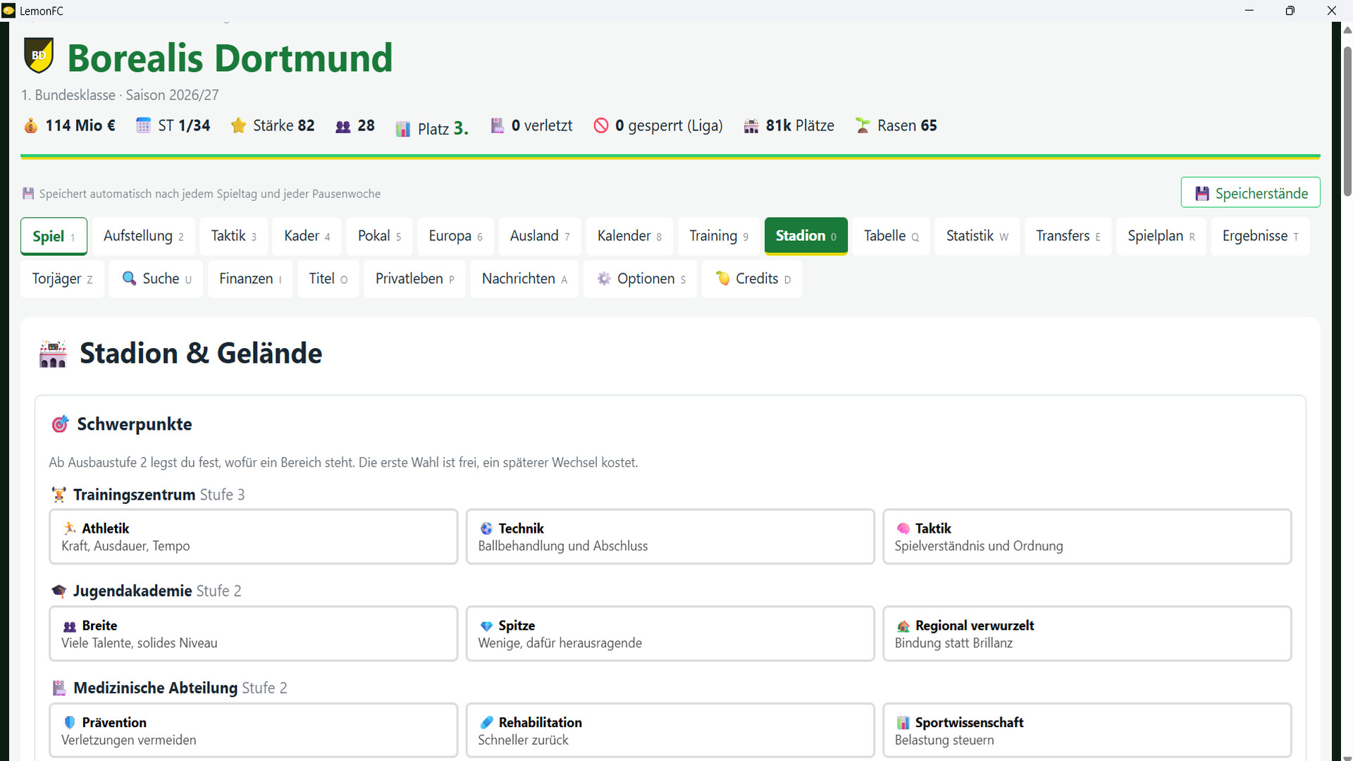Viewport: 1353px width, 761px height.
Task: Pick Rehabilitation medical focus
Action: [670, 730]
